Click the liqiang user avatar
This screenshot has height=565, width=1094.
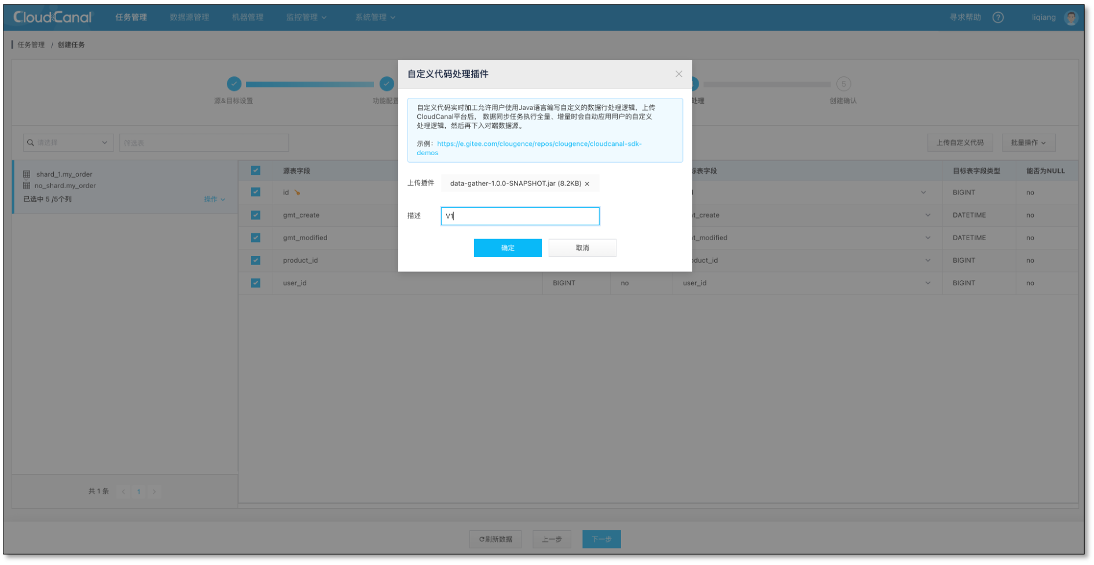(x=1071, y=17)
